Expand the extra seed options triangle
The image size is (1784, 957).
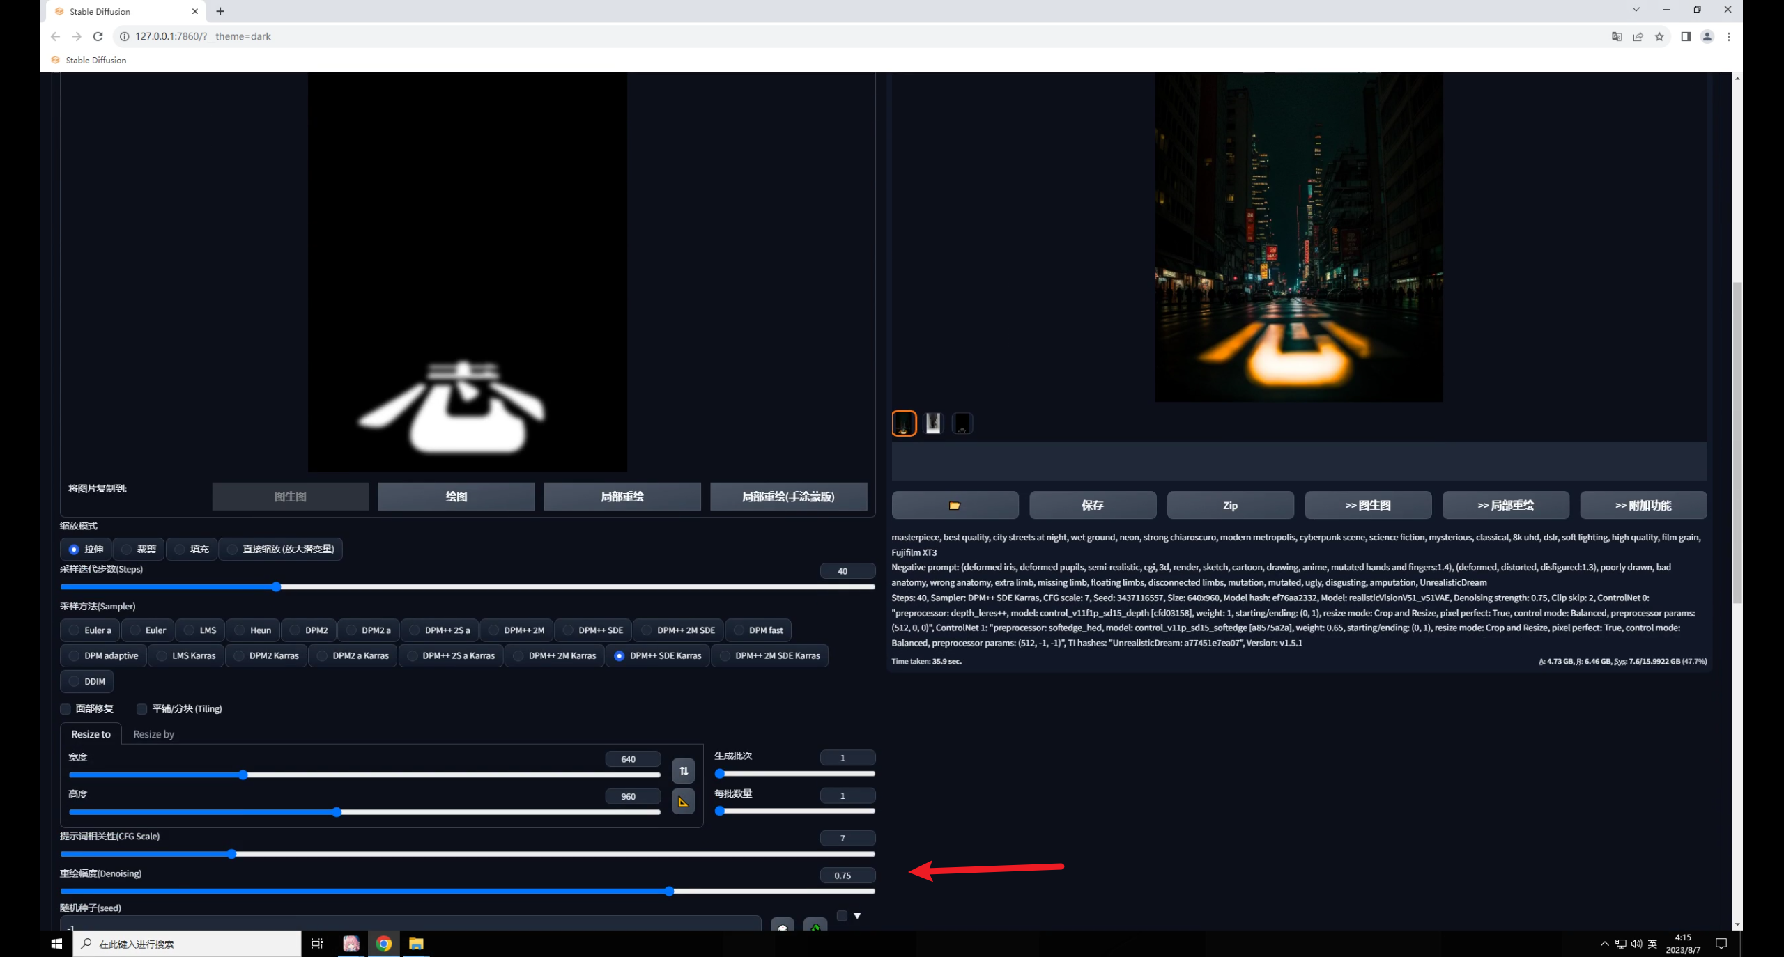click(857, 916)
